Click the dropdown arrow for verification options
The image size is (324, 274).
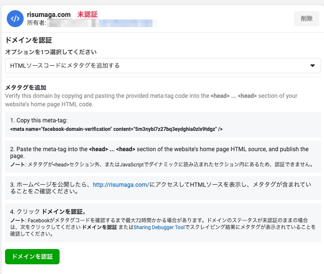tap(313, 66)
